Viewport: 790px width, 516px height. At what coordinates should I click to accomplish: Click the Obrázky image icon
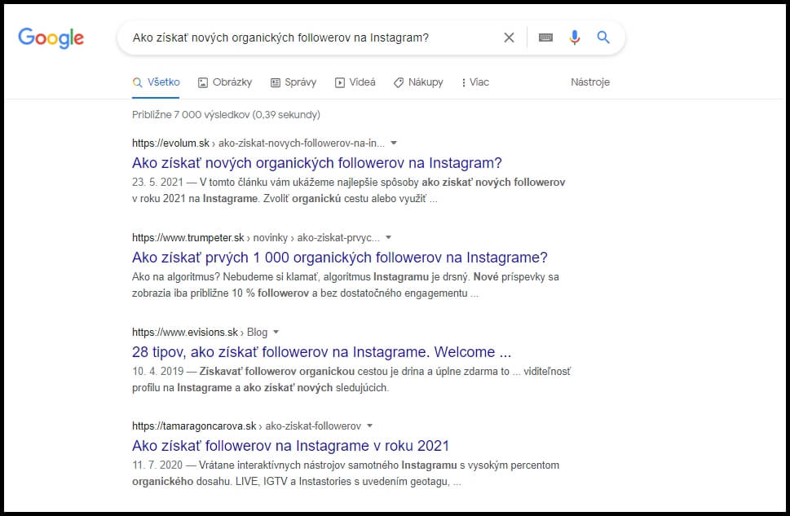202,82
